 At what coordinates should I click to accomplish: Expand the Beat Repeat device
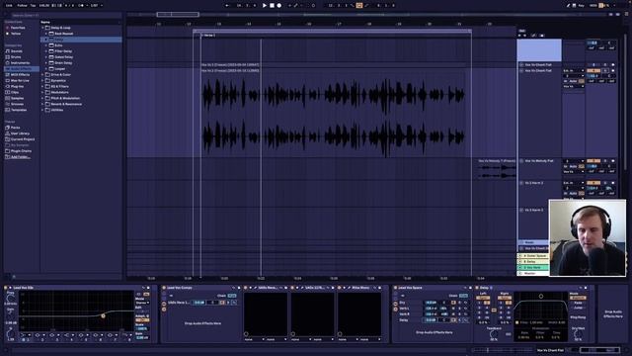(x=46, y=34)
